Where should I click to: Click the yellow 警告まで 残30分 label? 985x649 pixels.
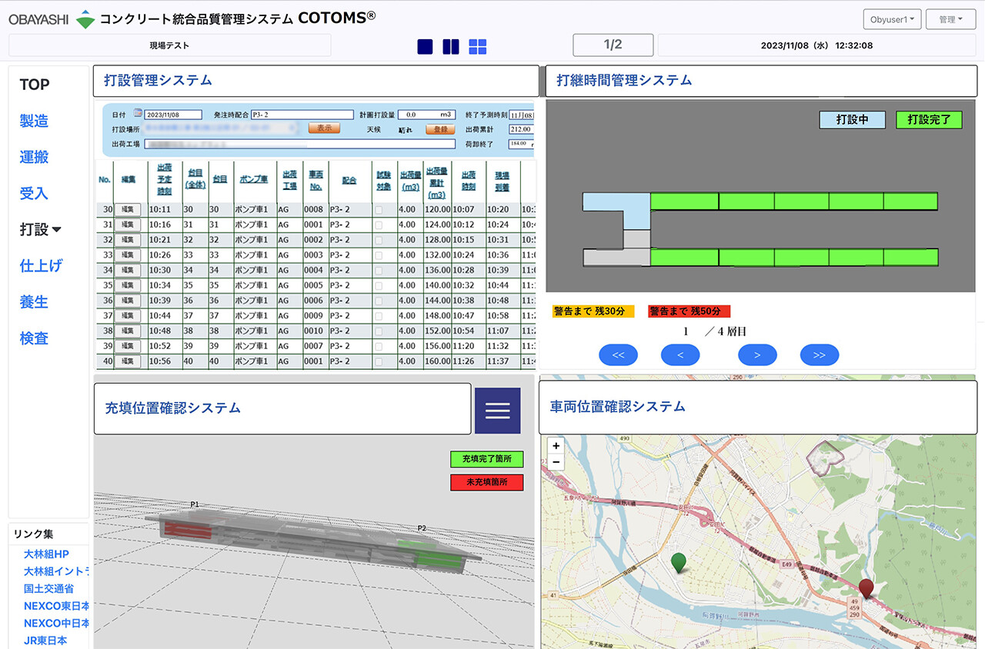[593, 311]
